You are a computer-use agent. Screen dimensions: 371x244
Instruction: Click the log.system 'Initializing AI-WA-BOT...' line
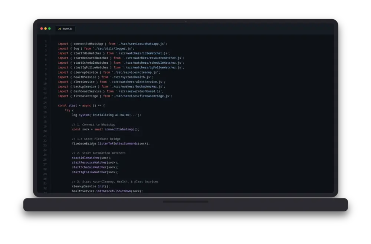[x=106, y=115]
